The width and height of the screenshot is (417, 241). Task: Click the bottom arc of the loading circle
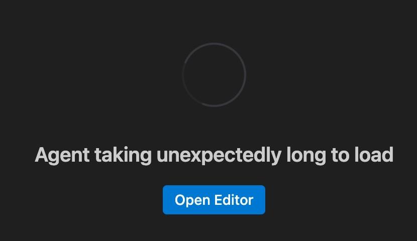214,106
